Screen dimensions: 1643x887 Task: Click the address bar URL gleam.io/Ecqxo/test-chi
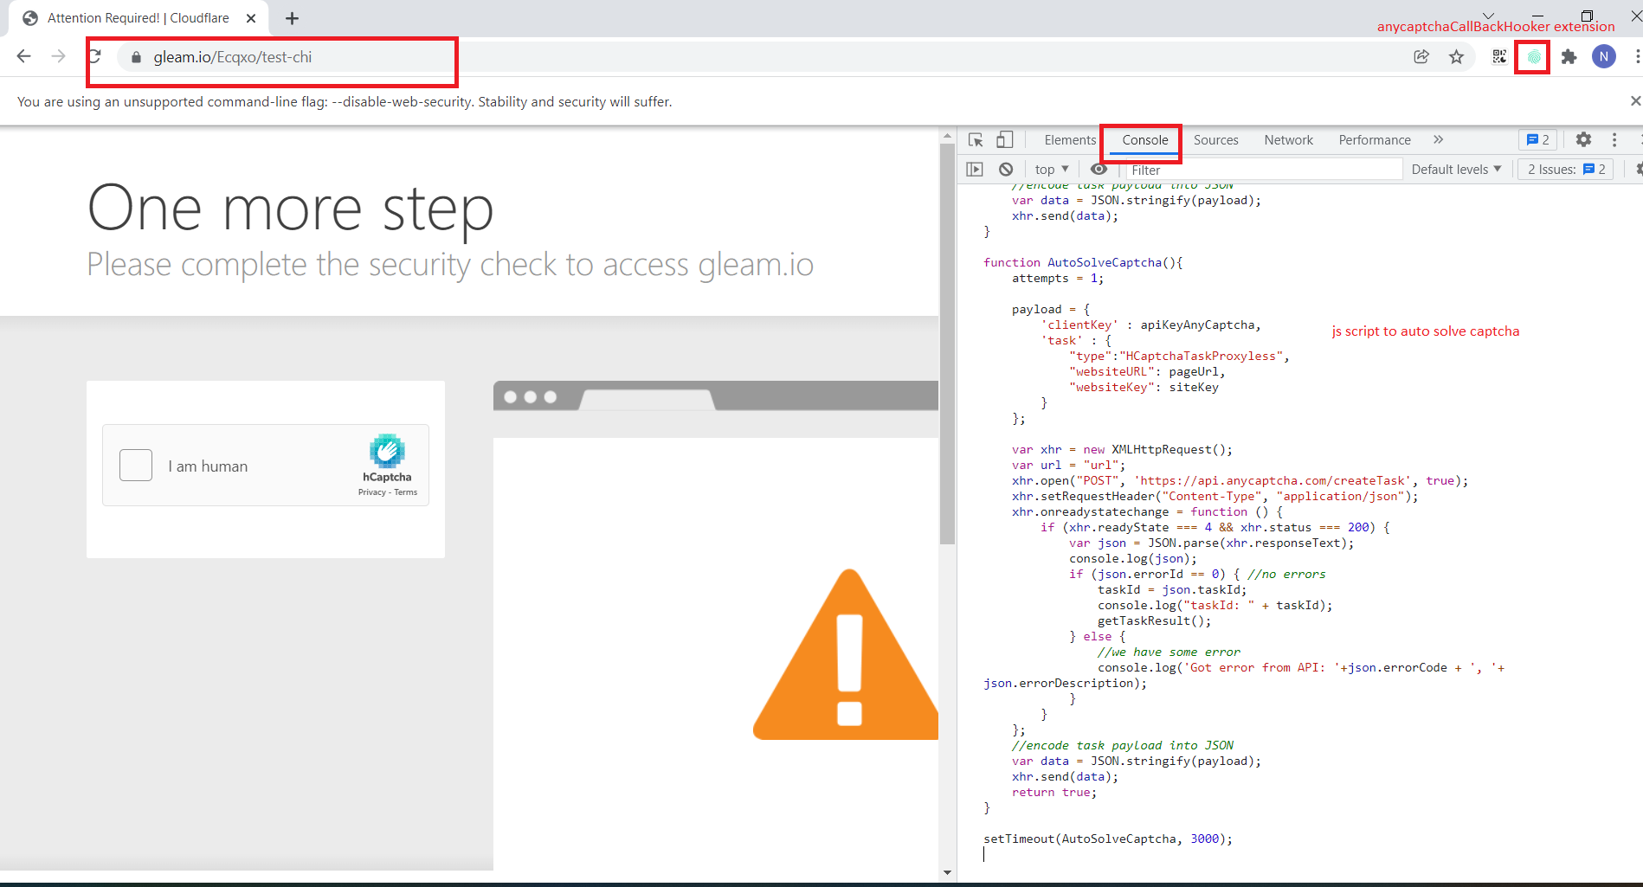click(232, 57)
